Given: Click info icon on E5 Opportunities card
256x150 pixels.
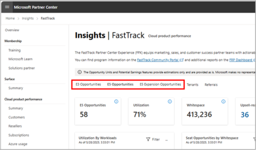Looking at the screenshot, I should [x=116, y=102].
